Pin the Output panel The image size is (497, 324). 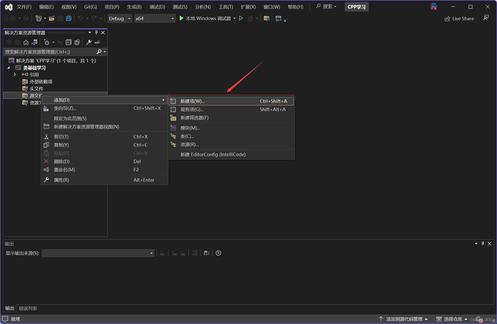(483, 244)
